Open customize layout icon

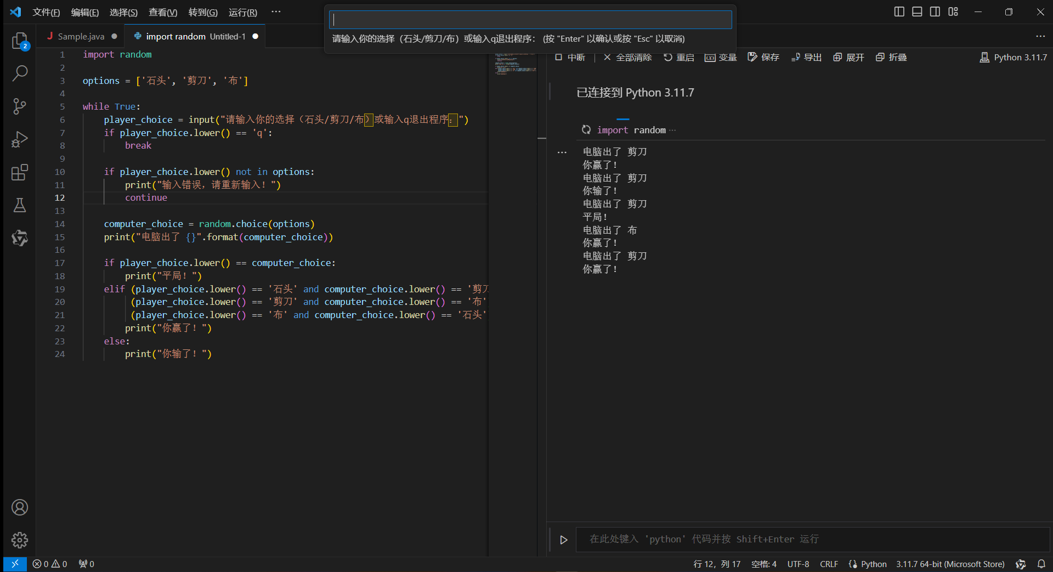coord(953,12)
